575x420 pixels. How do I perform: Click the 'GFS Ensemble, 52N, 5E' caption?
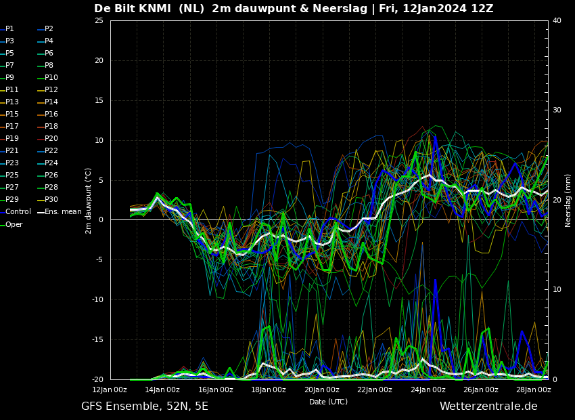(x=145, y=406)
